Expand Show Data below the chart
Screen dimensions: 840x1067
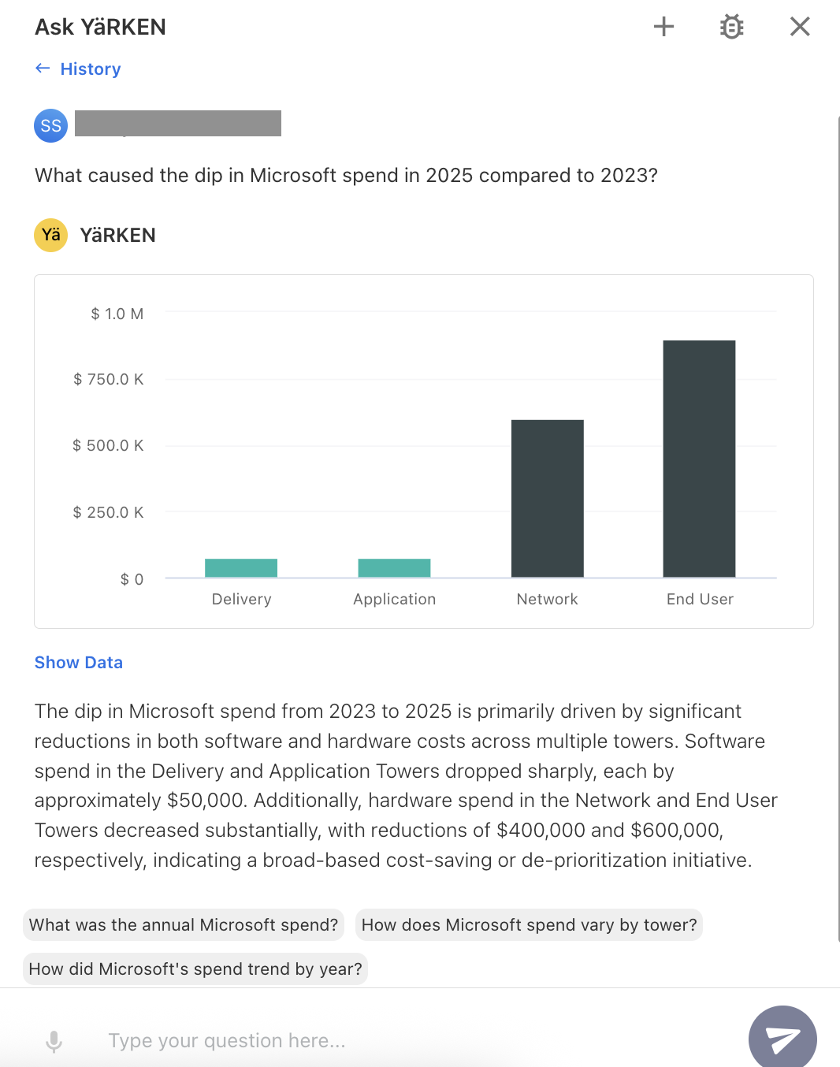tap(79, 663)
